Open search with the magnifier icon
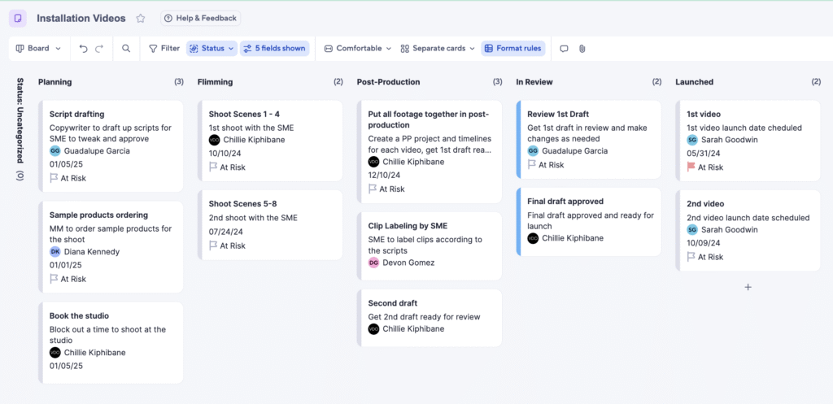The width and height of the screenshot is (833, 404). [x=126, y=49]
